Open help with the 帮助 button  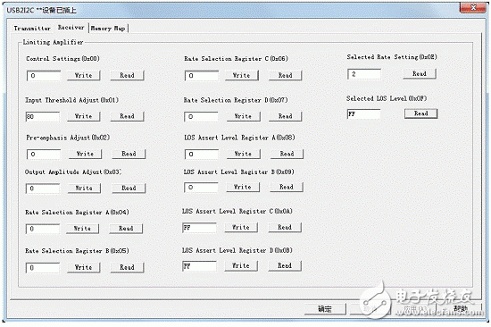tap(461, 309)
